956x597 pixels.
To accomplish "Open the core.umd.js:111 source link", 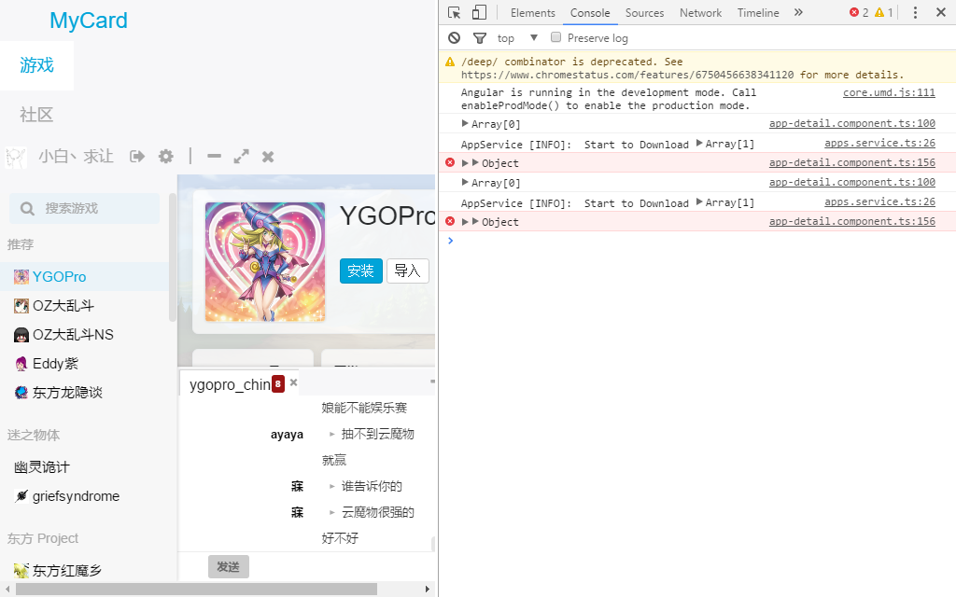I will click(x=888, y=93).
